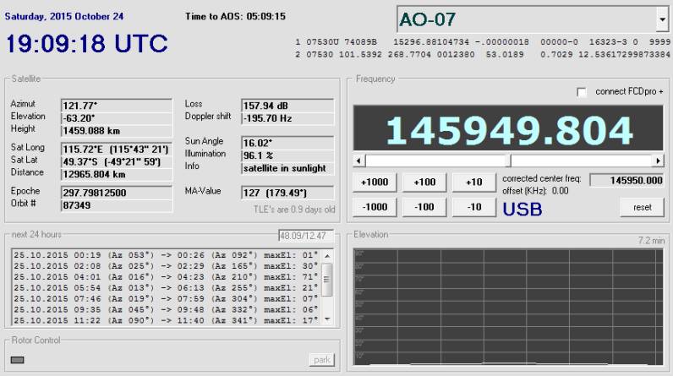This screenshot has width=673, height=376.
Task: Click the second TLE line starting 2 07530
Action: (x=483, y=54)
